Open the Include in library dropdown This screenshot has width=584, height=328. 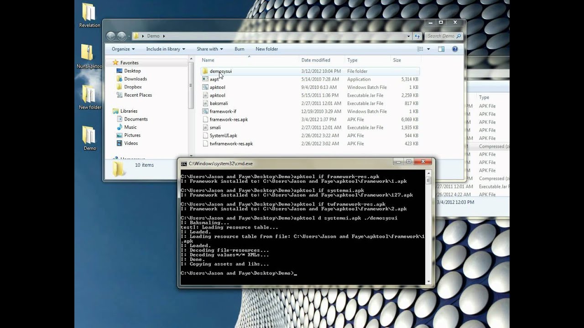[x=166, y=49]
